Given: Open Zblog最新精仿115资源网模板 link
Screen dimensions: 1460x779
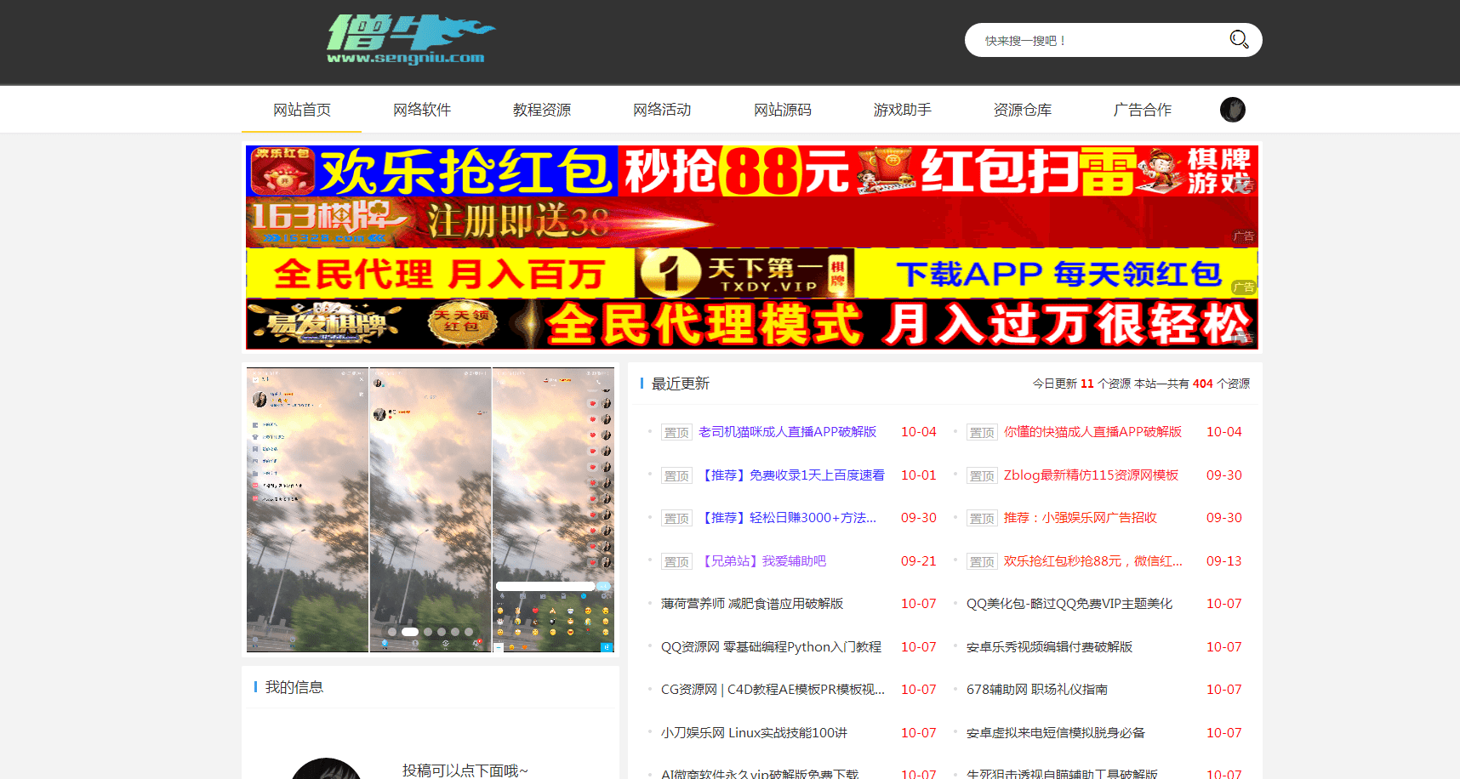Looking at the screenshot, I should click(1091, 475).
